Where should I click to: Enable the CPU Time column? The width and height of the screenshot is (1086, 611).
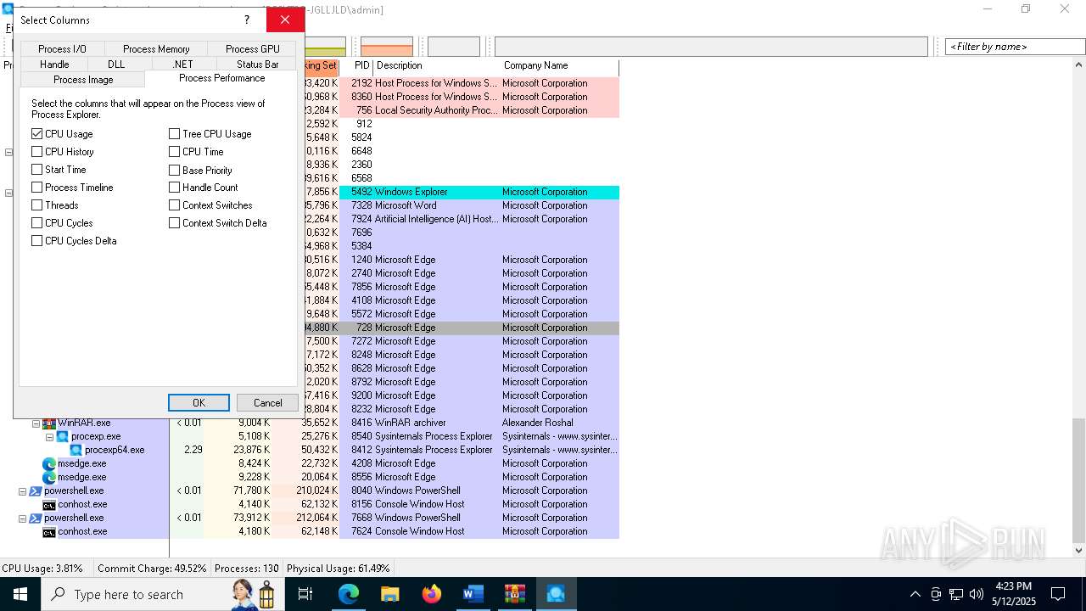click(x=174, y=152)
